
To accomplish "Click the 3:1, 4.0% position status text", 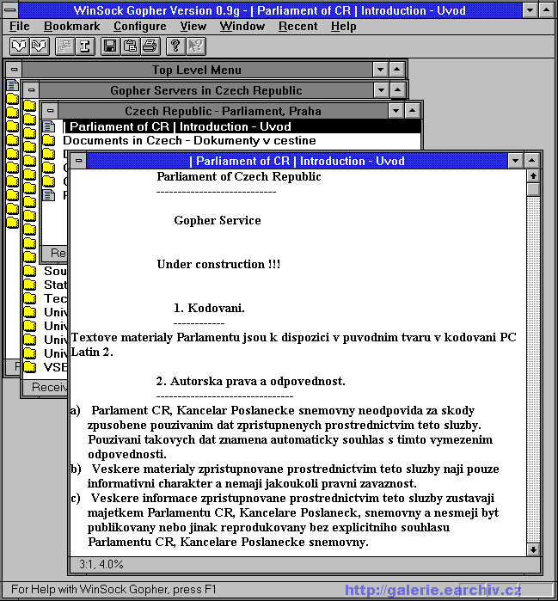I will coord(101,564).
